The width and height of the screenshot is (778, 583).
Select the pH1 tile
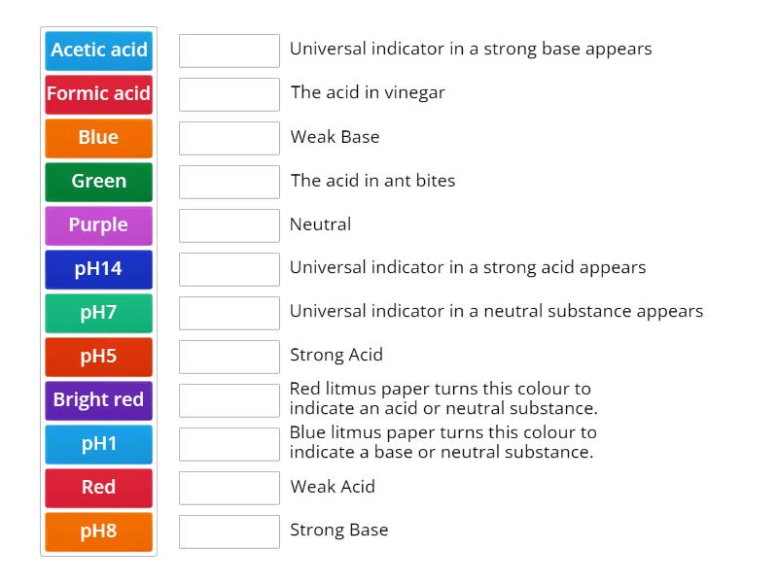[x=97, y=444]
